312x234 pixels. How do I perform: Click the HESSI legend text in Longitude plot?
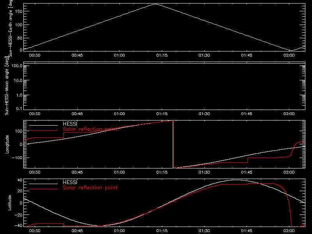[x=70, y=124]
